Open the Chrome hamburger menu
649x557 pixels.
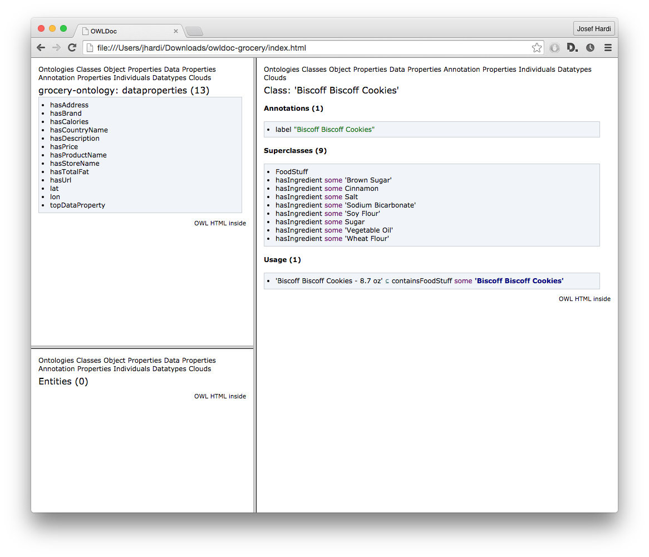point(608,48)
